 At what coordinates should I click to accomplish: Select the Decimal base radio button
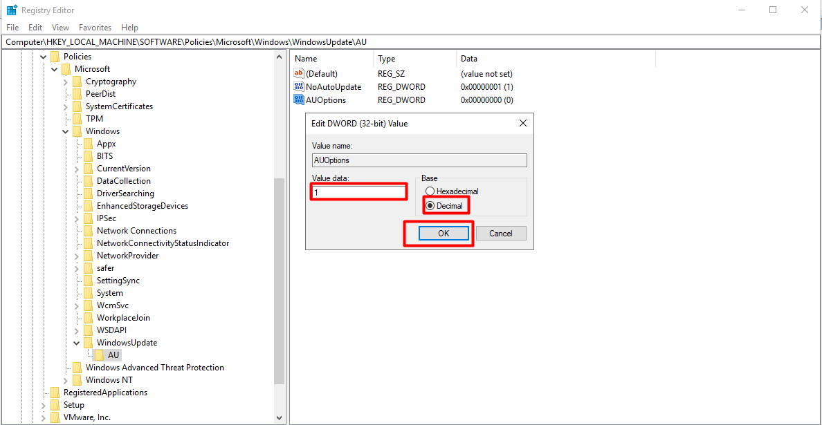[430, 206]
